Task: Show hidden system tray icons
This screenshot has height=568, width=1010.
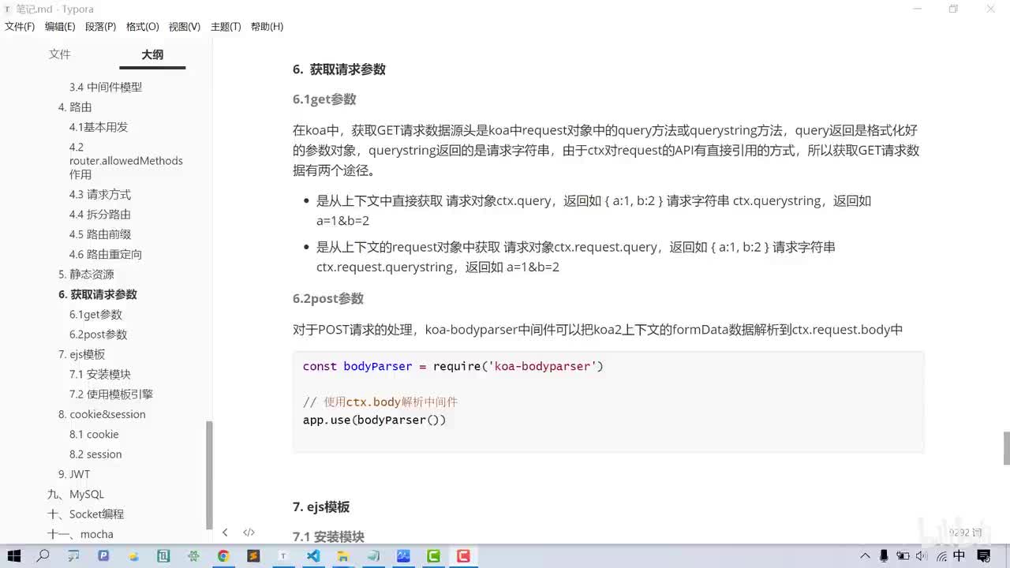Action: (x=866, y=556)
